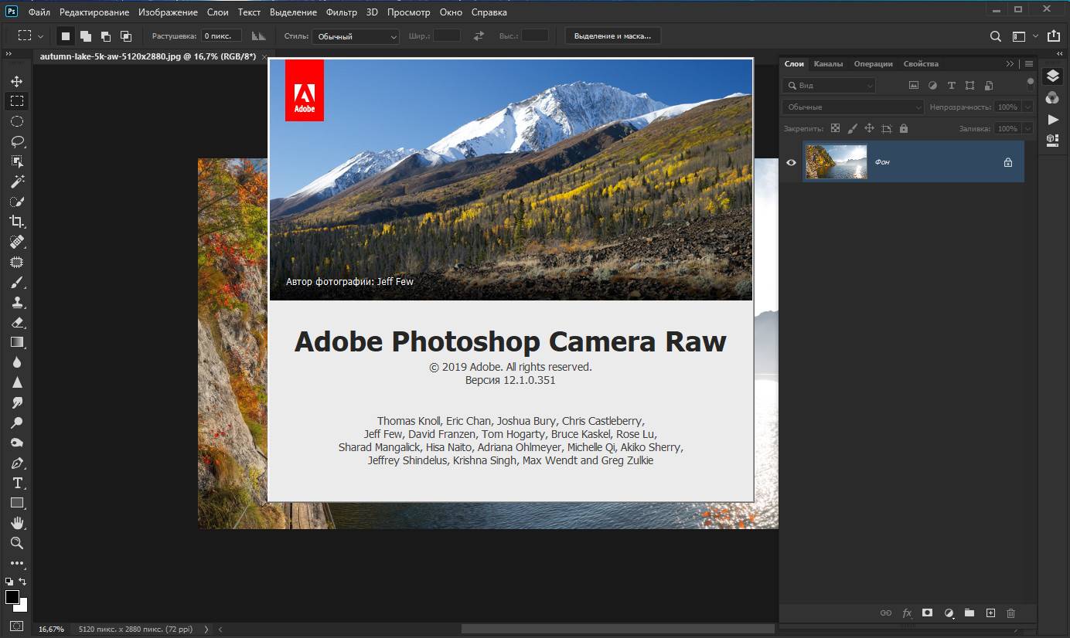
Task: Enable the Subtract from Selection mode
Action: click(106, 36)
